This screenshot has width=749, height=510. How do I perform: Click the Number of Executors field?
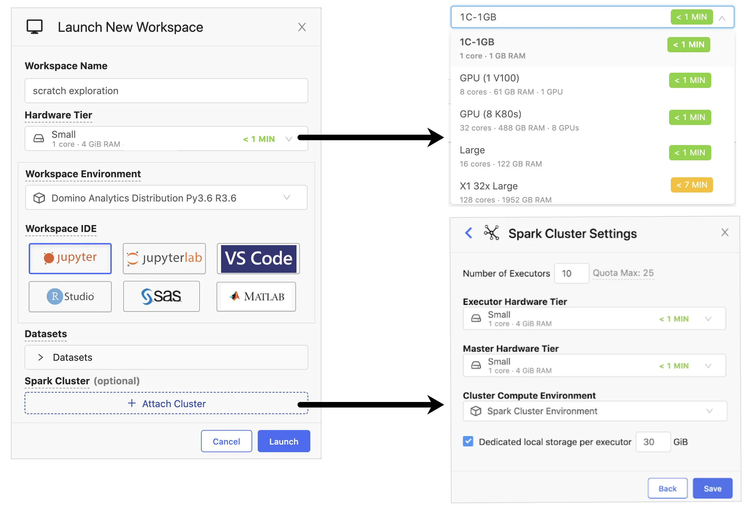(x=571, y=274)
